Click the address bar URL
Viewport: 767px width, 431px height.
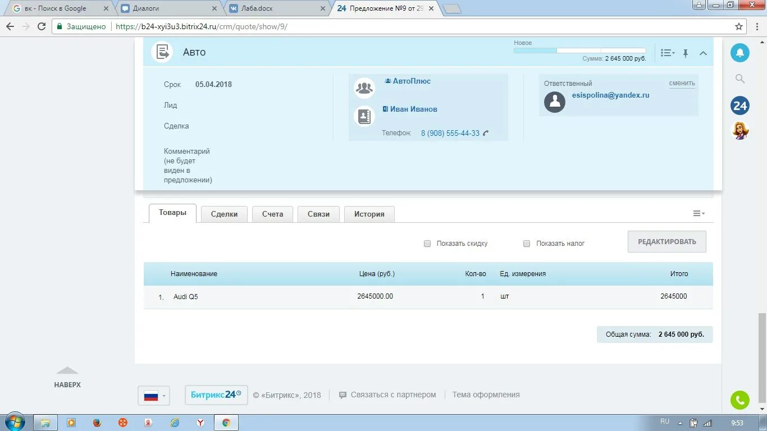(202, 26)
